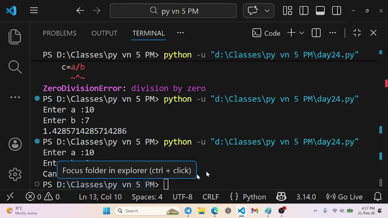
Task: Open the Windows Start menu
Action: click(x=106, y=211)
